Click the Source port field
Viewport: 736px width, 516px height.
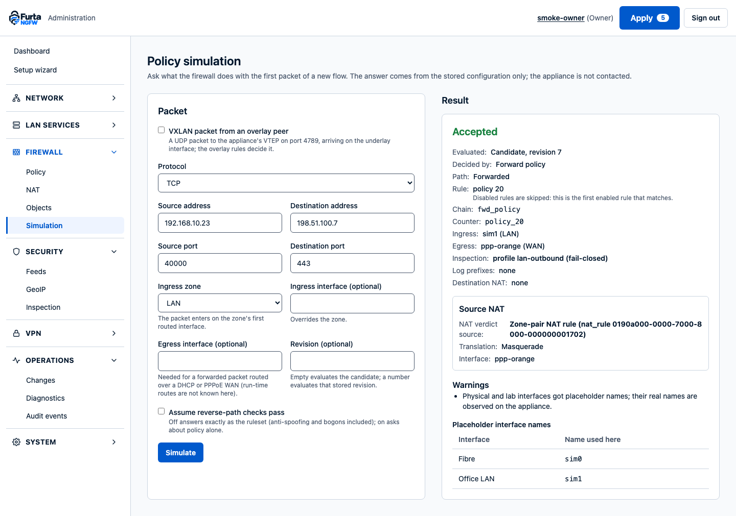click(x=220, y=263)
